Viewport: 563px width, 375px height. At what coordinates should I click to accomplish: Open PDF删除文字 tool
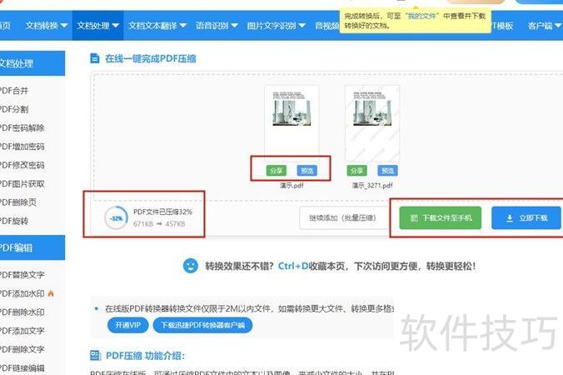(x=22, y=349)
